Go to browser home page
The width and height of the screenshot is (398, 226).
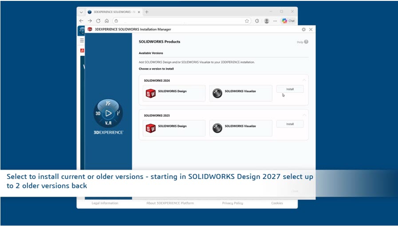[x=106, y=21]
